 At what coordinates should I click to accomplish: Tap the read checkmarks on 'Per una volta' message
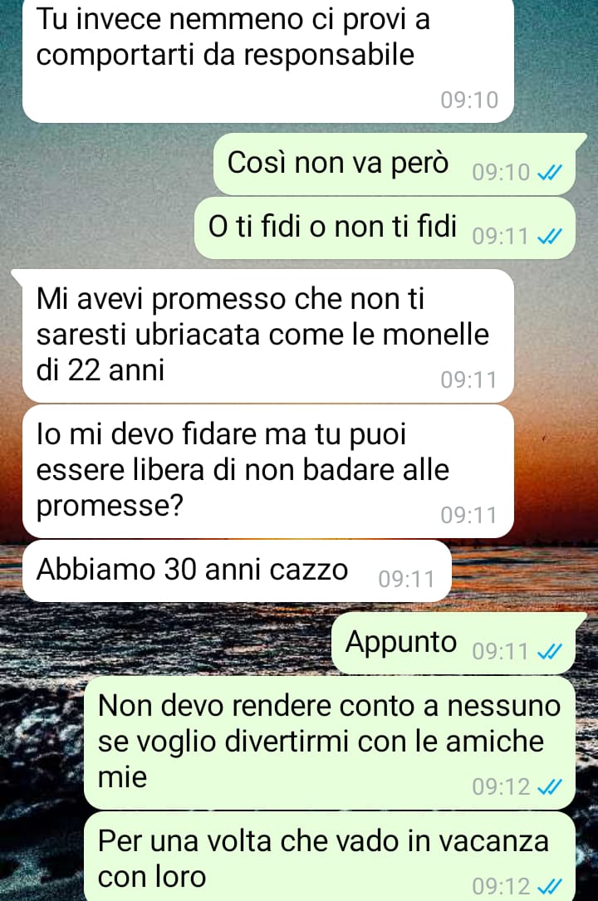(549, 886)
